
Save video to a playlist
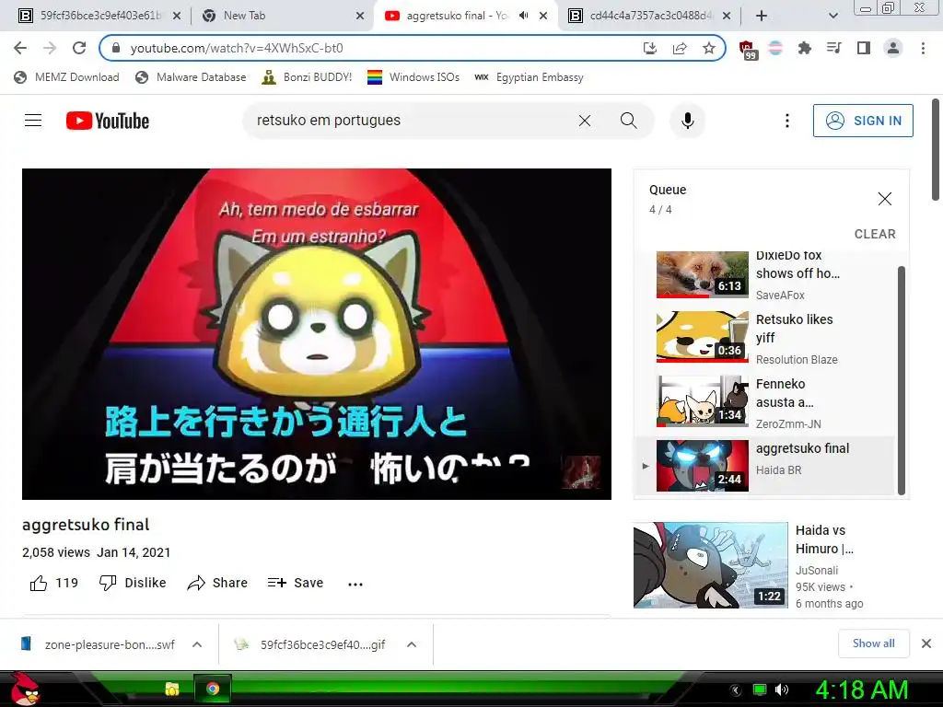pos(296,583)
